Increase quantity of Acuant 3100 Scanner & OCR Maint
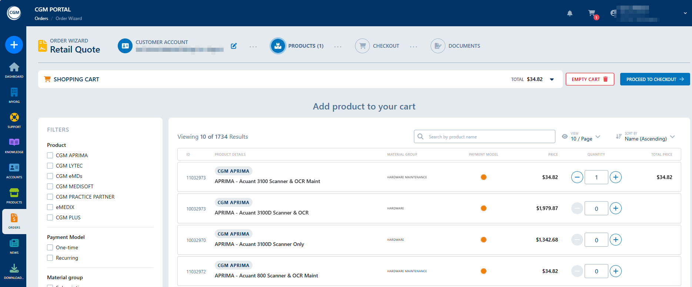Screen dimensions: 692x287 [616, 177]
